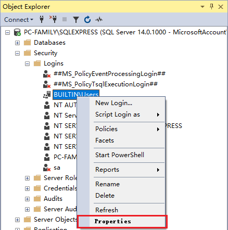Open the Activity Monitor pulse icon

click(x=99, y=20)
